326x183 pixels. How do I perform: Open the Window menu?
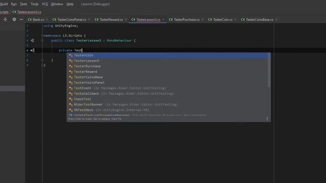tap(57, 4)
